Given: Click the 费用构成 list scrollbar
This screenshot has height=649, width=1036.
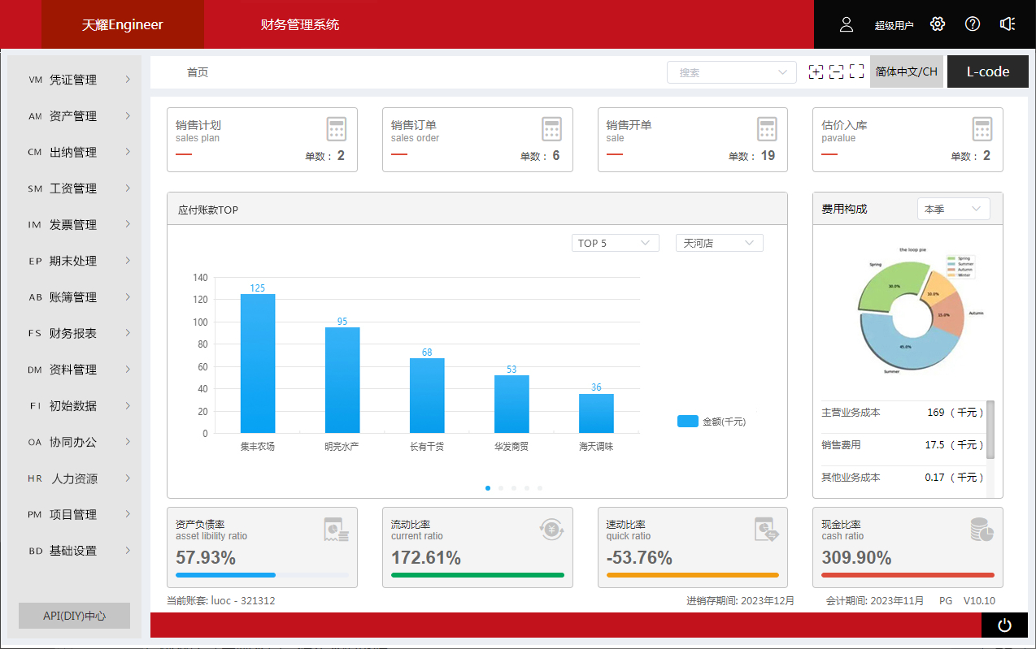Looking at the screenshot, I should [990, 429].
